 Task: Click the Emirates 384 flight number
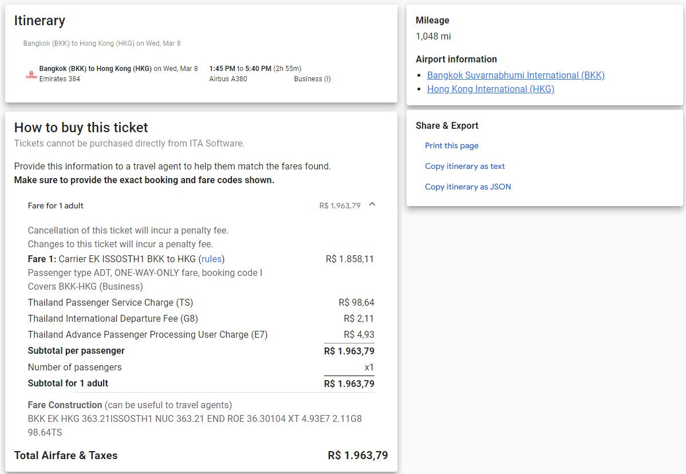point(60,79)
